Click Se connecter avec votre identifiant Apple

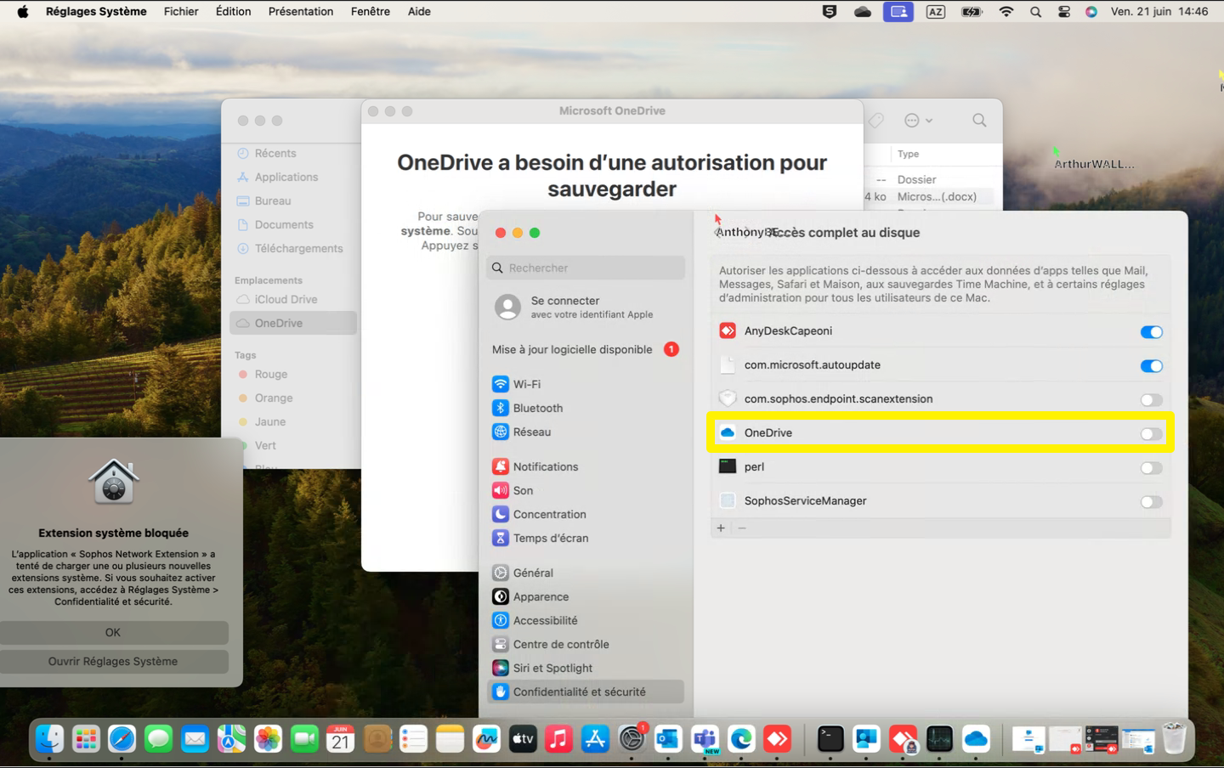tap(586, 307)
